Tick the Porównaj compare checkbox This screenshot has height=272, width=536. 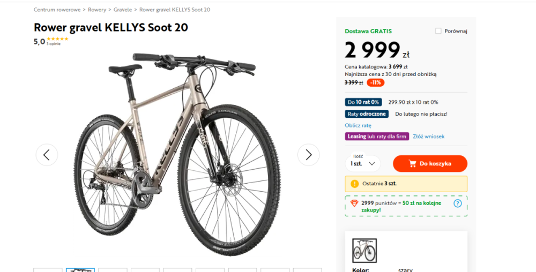[438, 31]
